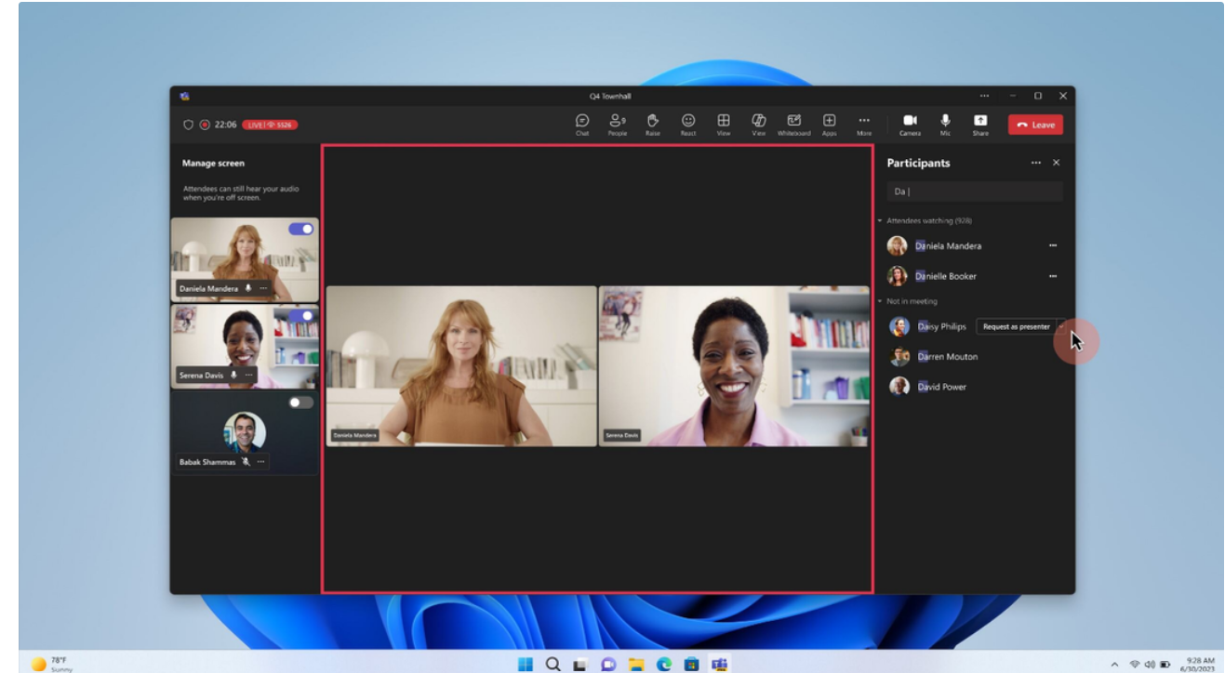1225x673 pixels.
Task: Select Serena Davis's thumbnail in Manage screen
Action: (245, 347)
